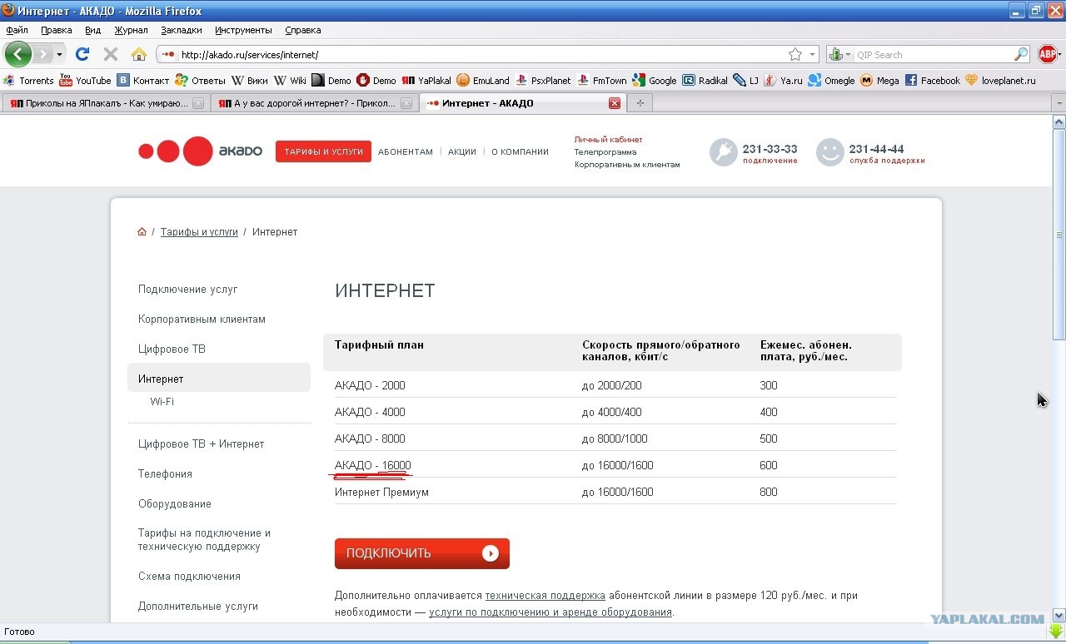Open О КОМПАНИИ navigation item
This screenshot has width=1066, height=644.
[x=520, y=152]
